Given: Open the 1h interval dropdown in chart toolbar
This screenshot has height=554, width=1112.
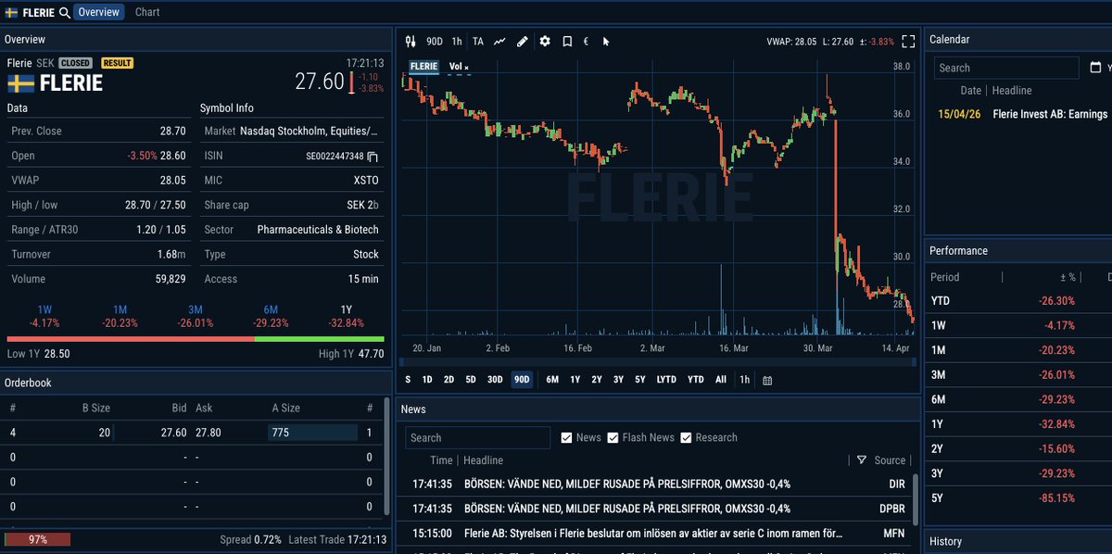Looking at the screenshot, I should point(457,41).
